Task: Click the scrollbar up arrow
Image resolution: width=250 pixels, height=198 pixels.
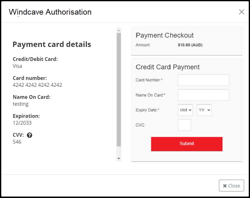Action: tap(119, 30)
